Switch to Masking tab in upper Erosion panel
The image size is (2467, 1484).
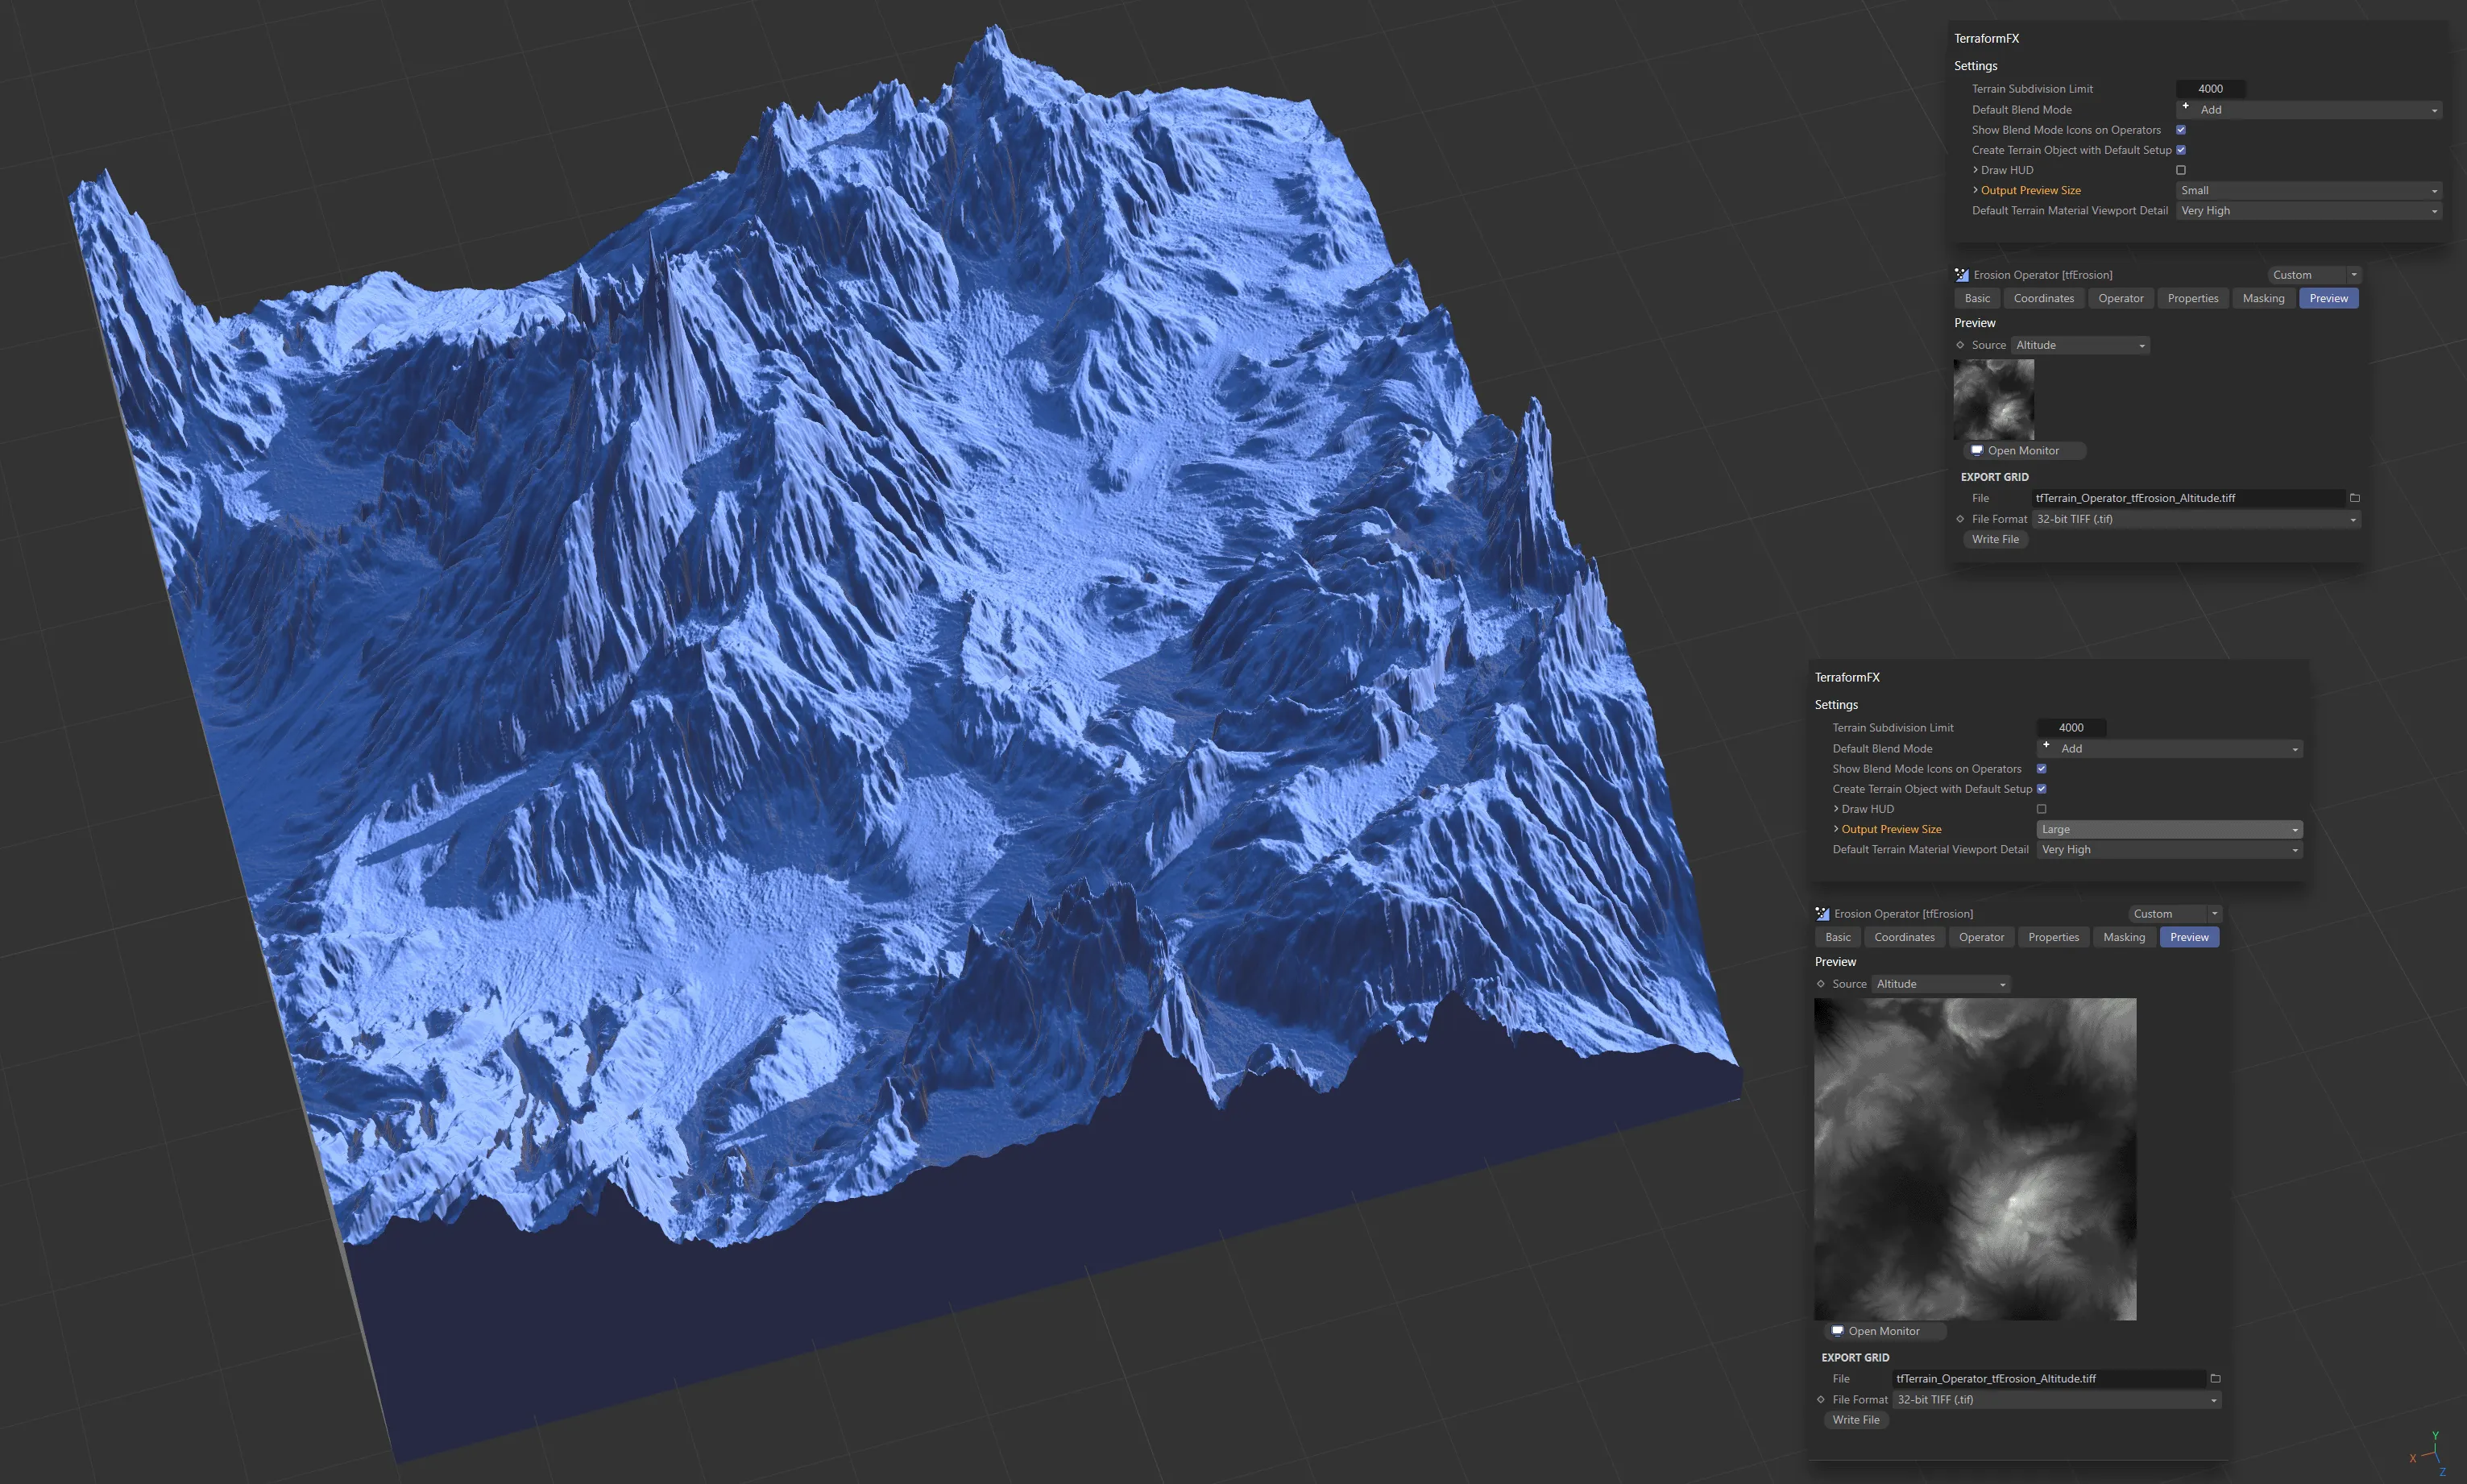coord(2263,298)
